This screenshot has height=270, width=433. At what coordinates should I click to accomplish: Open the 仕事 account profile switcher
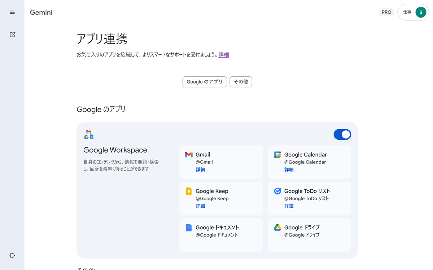[x=413, y=12]
